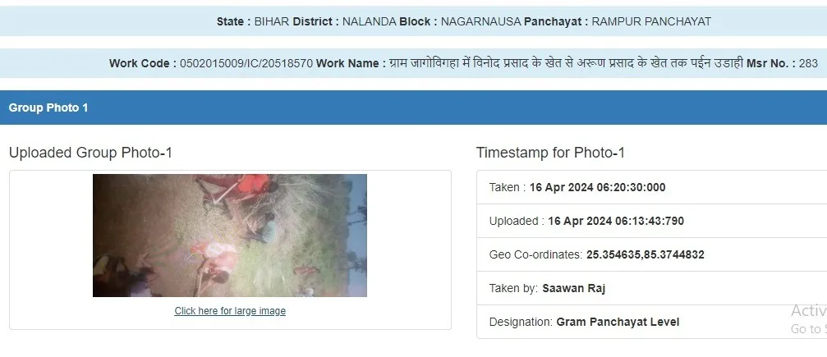This screenshot has height=357, width=827.
Task: Click the Work Code number 0502015009/IC/20518570
Action: click(246, 63)
